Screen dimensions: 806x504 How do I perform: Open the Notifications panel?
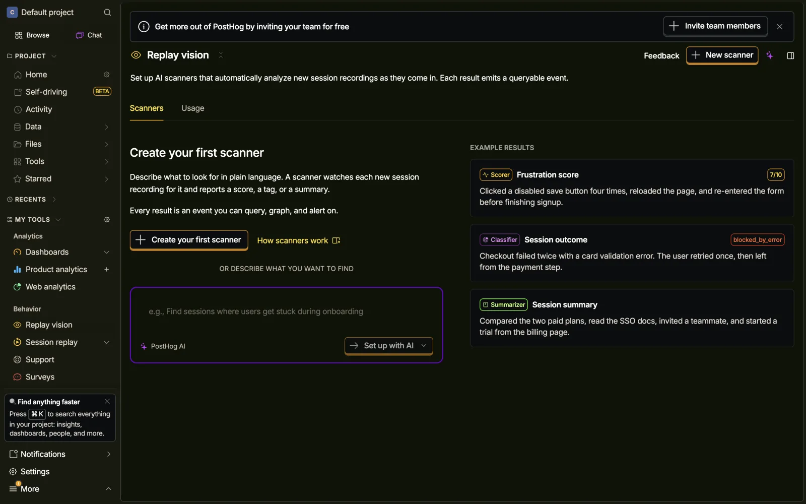pyautogui.click(x=60, y=454)
